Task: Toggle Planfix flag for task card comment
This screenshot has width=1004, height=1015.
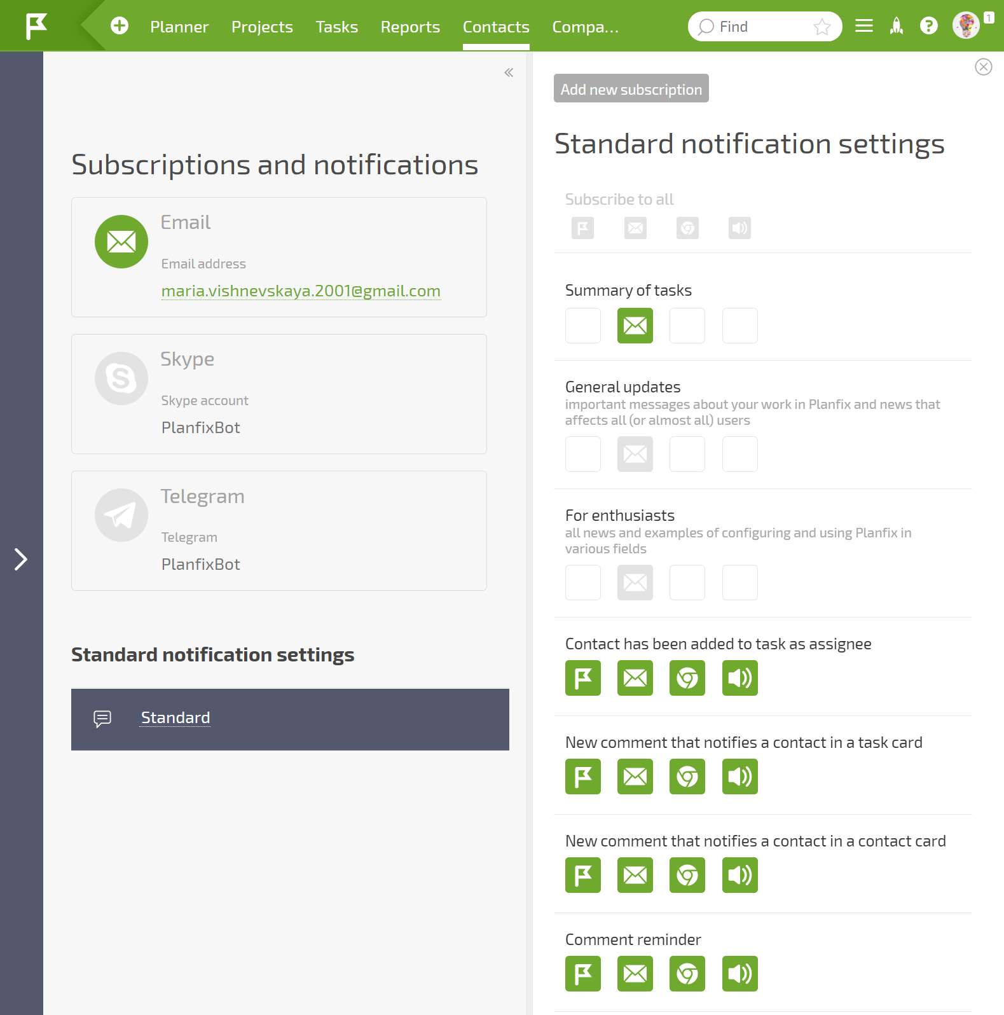Action: (583, 777)
